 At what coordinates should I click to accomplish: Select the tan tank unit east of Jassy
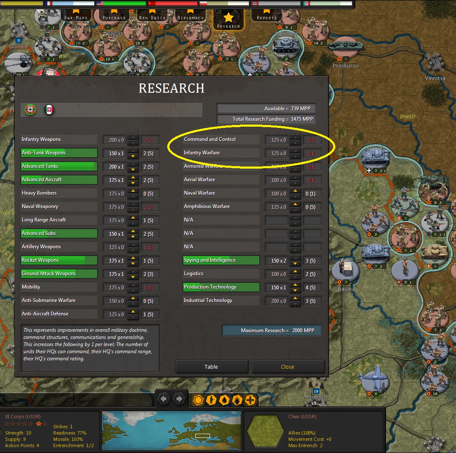pos(435,254)
